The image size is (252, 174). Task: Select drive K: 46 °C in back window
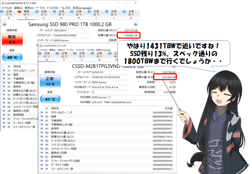pyautogui.click(x=131, y=15)
